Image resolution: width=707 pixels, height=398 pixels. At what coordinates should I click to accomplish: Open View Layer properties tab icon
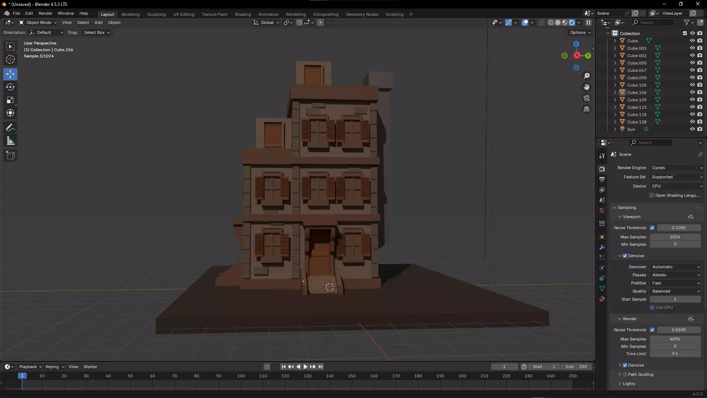pyautogui.click(x=602, y=190)
